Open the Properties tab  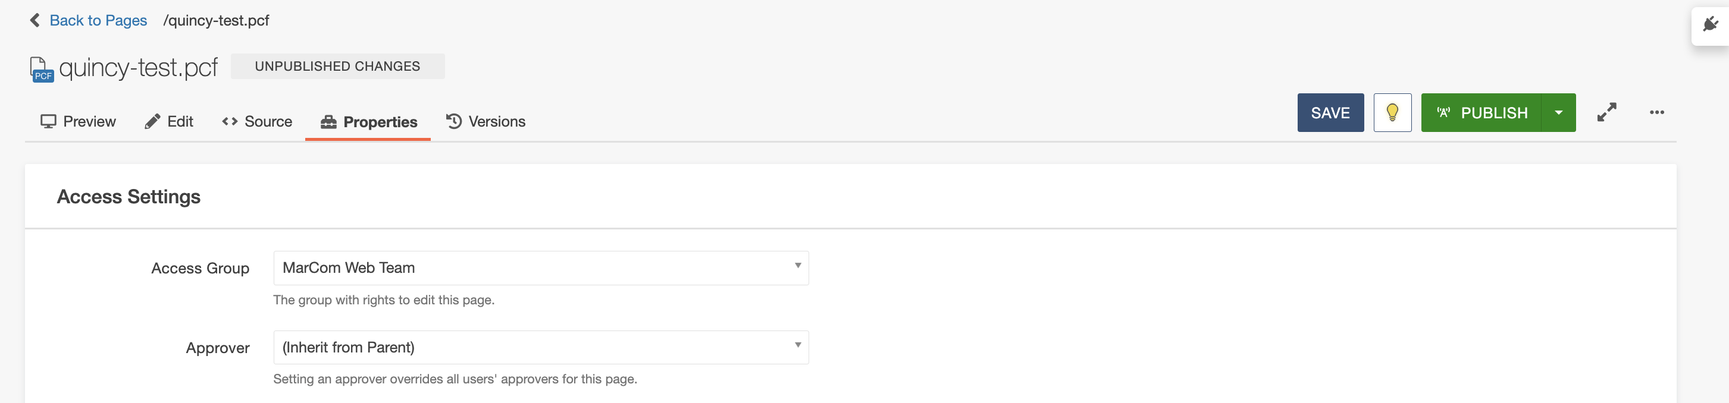point(368,122)
